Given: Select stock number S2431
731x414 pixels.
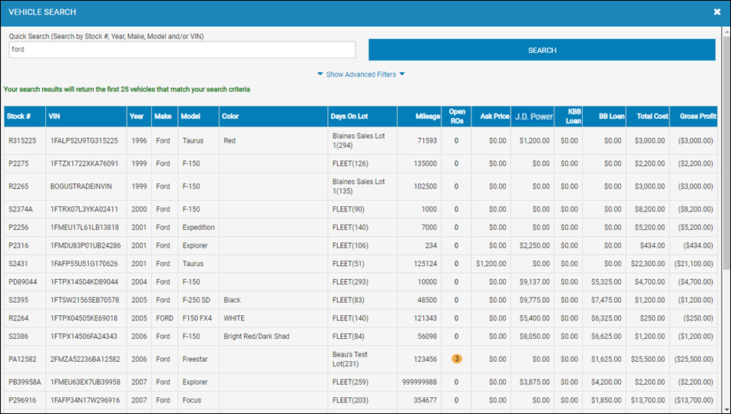Looking at the screenshot, I should click(18, 264).
